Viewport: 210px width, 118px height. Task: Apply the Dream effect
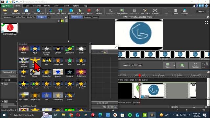coord(81,50)
